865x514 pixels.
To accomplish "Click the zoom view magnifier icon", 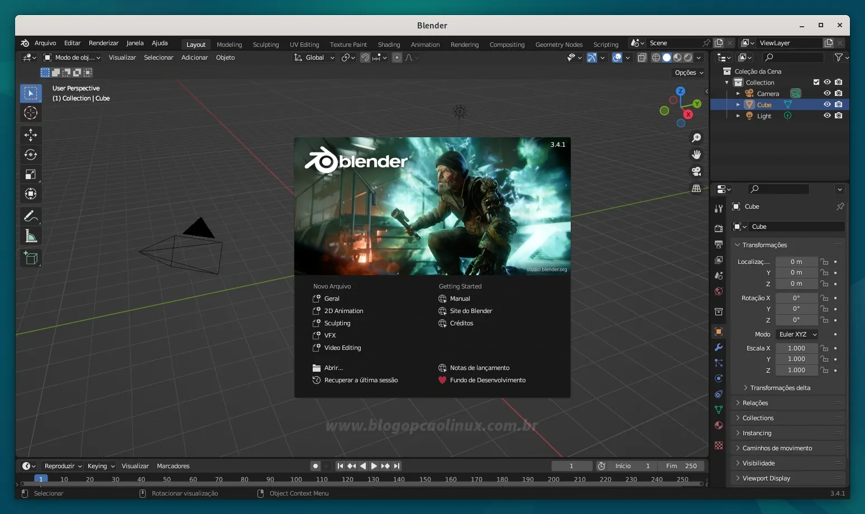I will click(696, 137).
